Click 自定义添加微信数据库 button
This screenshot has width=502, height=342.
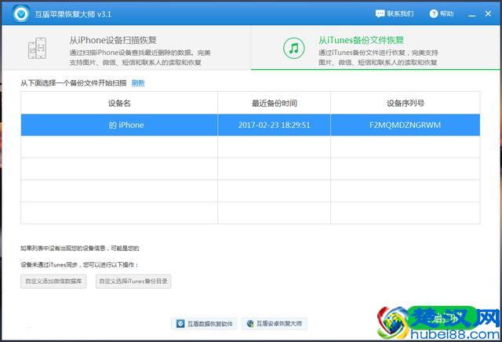[53, 281]
